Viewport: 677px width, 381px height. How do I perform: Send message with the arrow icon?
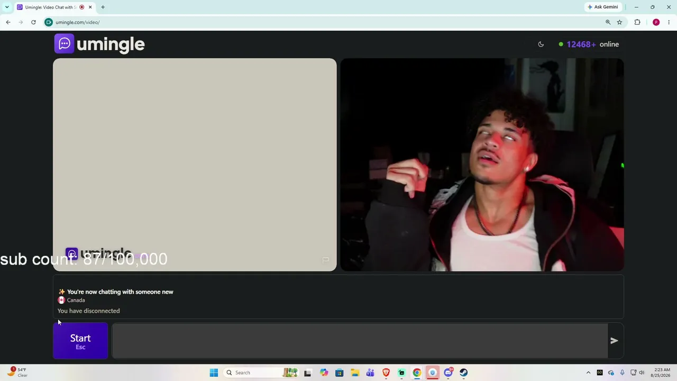click(614, 341)
